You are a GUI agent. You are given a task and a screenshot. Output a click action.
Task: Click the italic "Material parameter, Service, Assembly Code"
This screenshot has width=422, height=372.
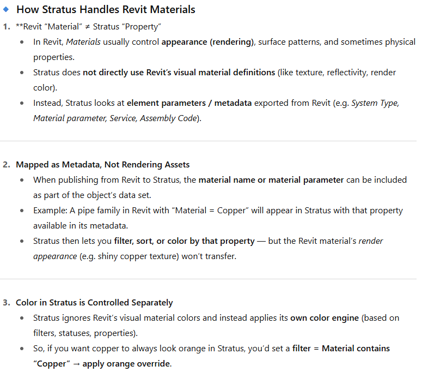click(116, 118)
